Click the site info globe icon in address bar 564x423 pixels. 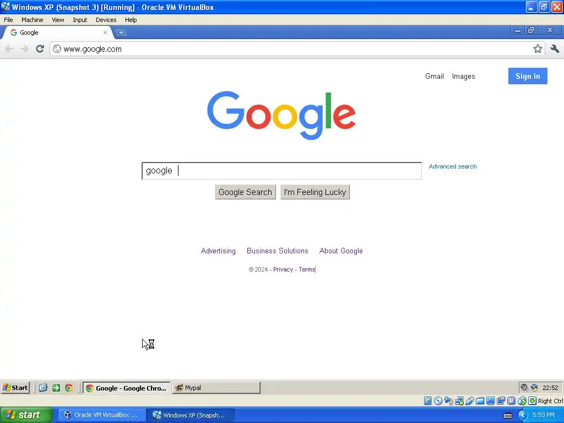[57, 49]
